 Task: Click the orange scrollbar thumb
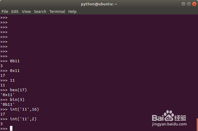tap(197, 124)
